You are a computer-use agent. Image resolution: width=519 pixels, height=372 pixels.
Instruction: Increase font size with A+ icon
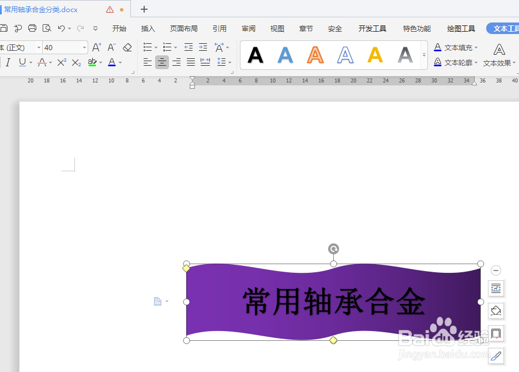[x=96, y=47]
